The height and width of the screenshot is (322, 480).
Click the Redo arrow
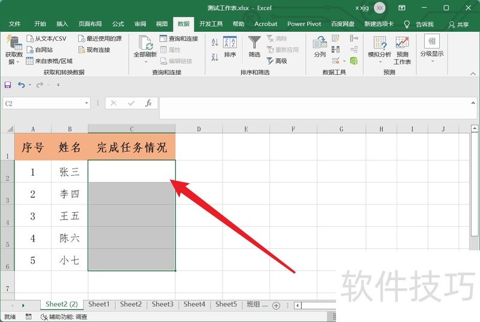pyautogui.click(x=40, y=85)
